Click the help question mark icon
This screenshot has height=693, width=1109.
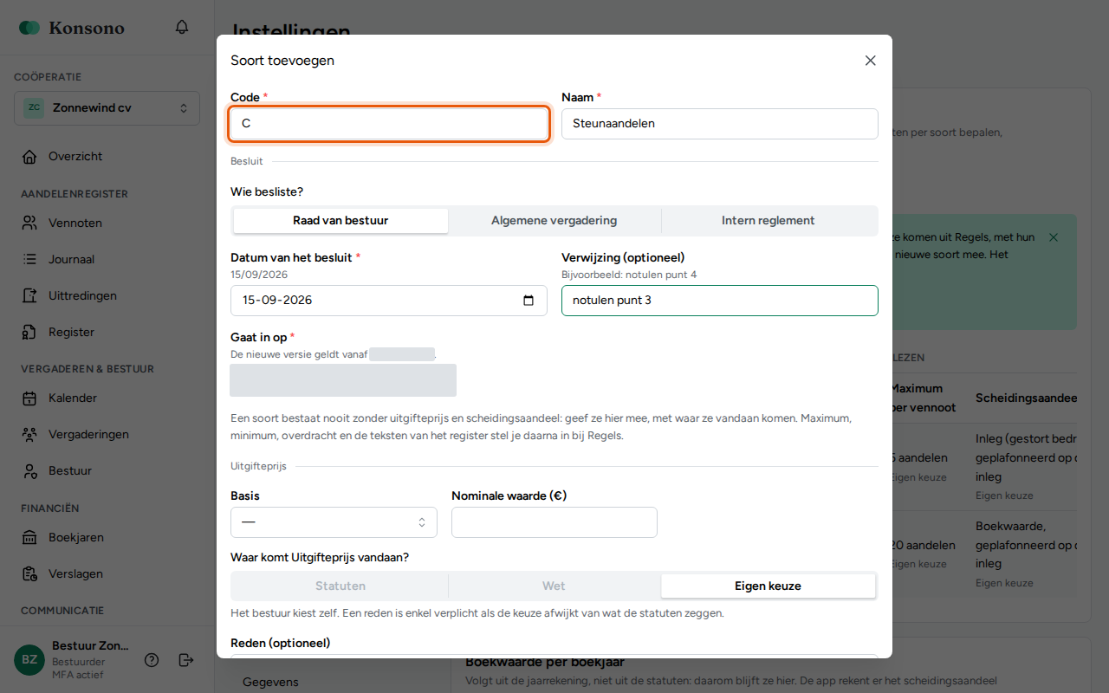tap(152, 660)
